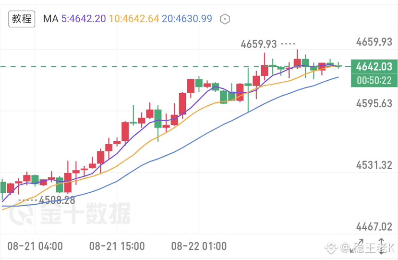Click the countdown timer 00:50:22
The height and width of the screenshot is (260, 398).
point(374,81)
